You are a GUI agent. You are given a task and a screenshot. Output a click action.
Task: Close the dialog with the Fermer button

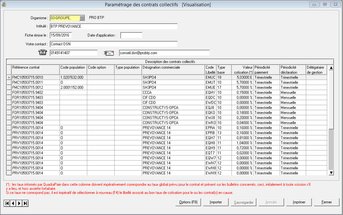coord(327,202)
